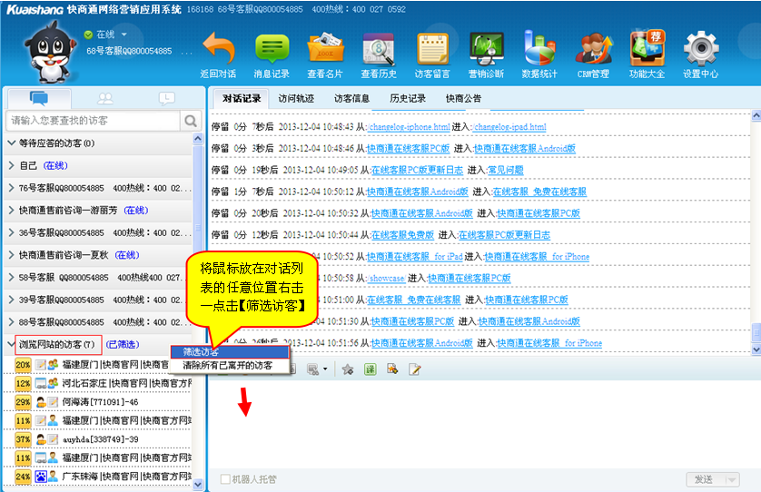Open the 发送 button dropdown arrow
761x492 pixels.
pyautogui.click(x=730, y=479)
